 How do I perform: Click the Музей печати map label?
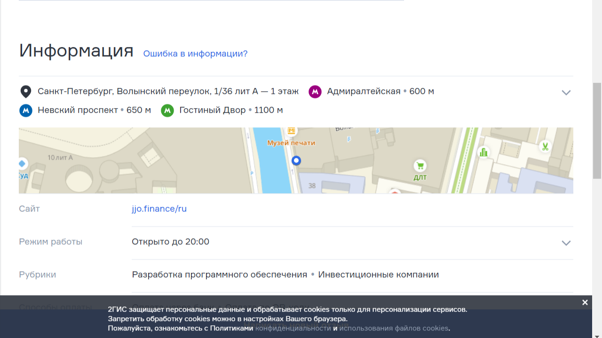291,143
